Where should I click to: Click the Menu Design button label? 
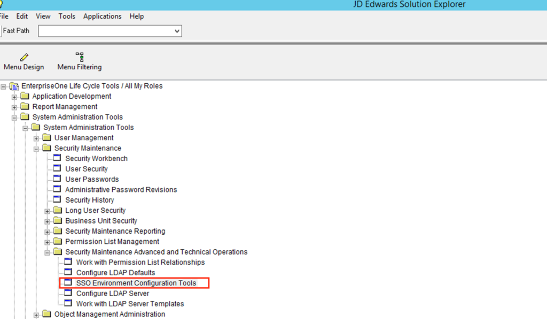[x=24, y=67]
